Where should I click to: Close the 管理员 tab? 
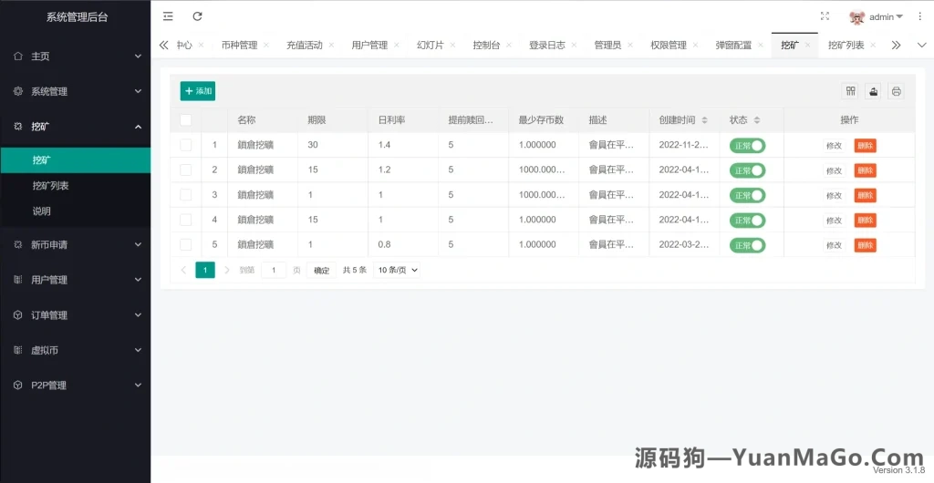[630, 46]
